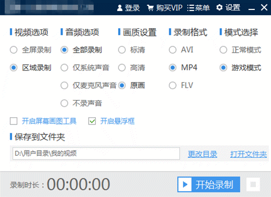Image resolution: width=271 pixels, height=197 pixels.
Task: Enable 开启屏幕画图工具 checkbox
Action: pyautogui.click(x=14, y=121)
